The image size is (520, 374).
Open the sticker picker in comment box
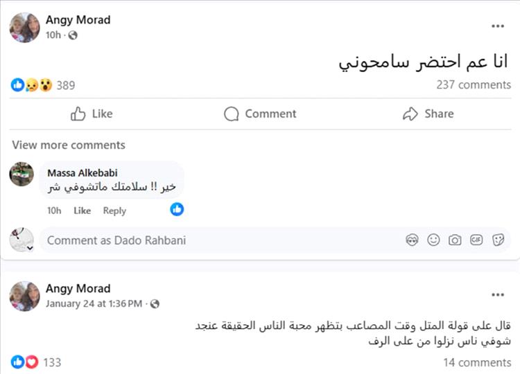click(498, 240)
